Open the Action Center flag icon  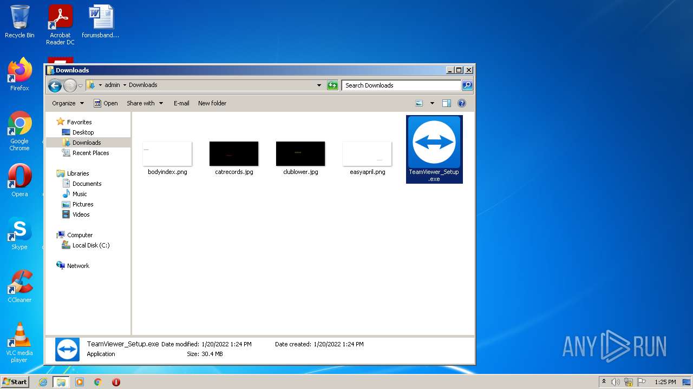coord(642,382)
